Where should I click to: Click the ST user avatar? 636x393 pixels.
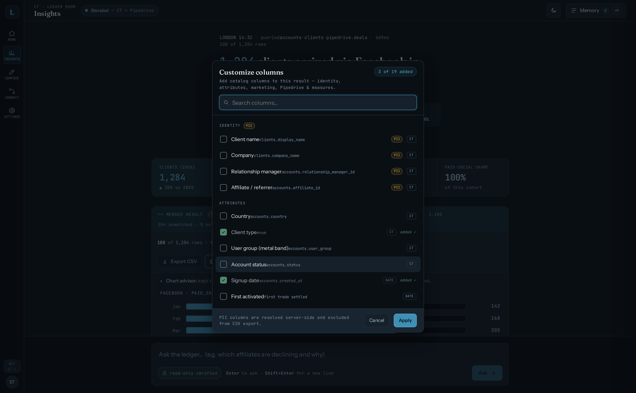point(12,382)
